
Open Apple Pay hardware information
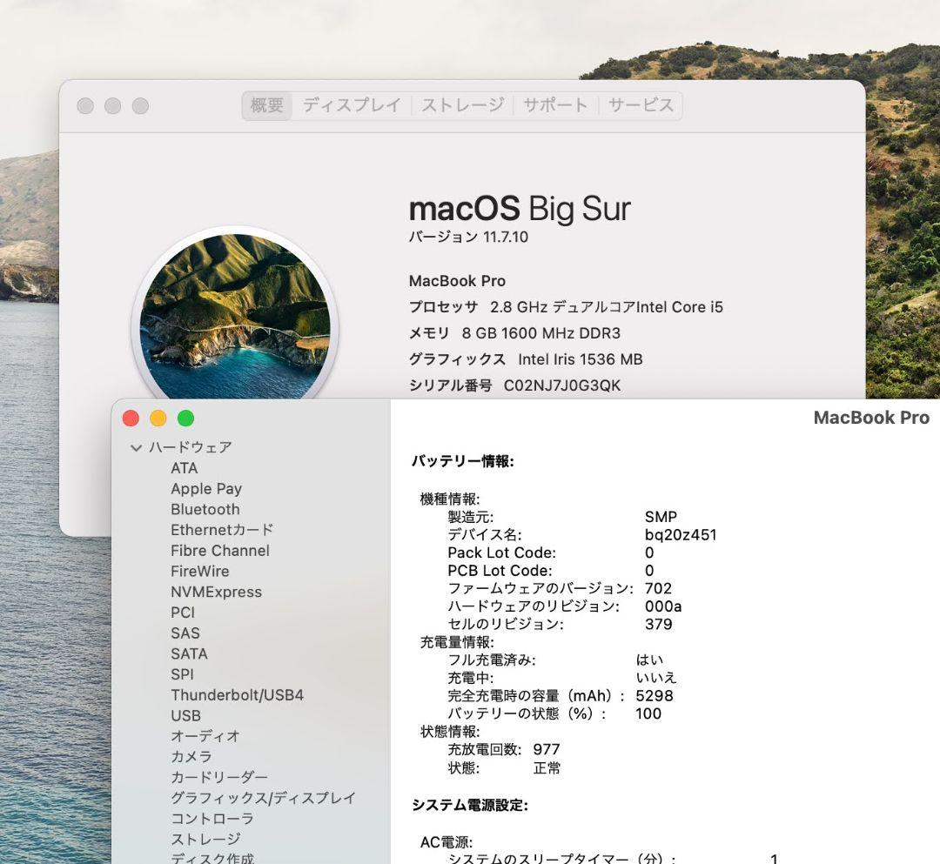(x=206, y=488)
